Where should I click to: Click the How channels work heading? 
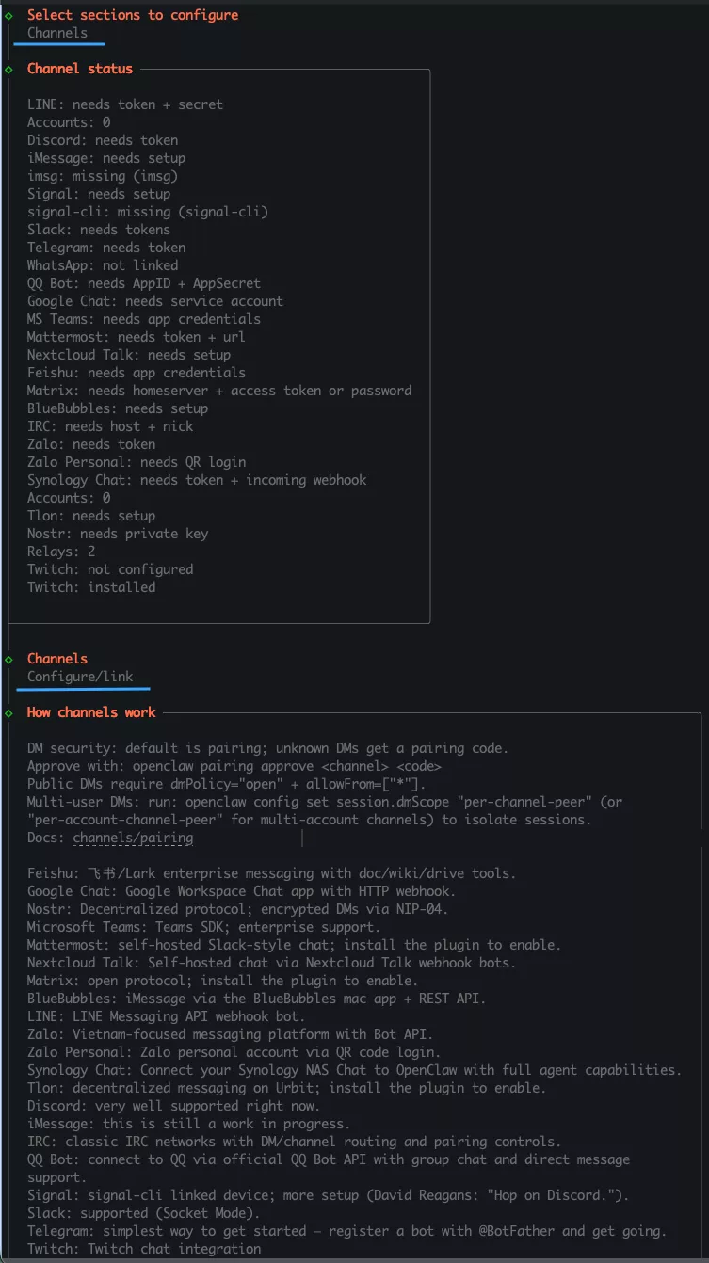click(x=91, y=712)
